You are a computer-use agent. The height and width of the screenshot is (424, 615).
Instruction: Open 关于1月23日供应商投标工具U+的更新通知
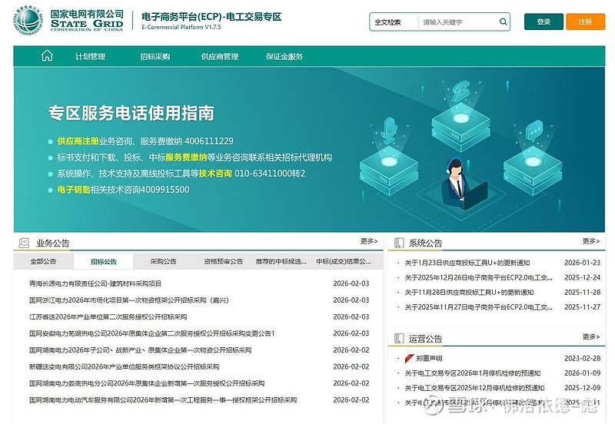coord(467,263)
